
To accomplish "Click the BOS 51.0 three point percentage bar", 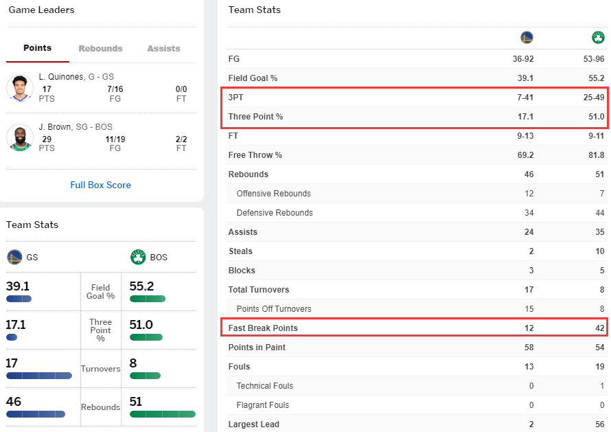I will click(x=146, y=337).
